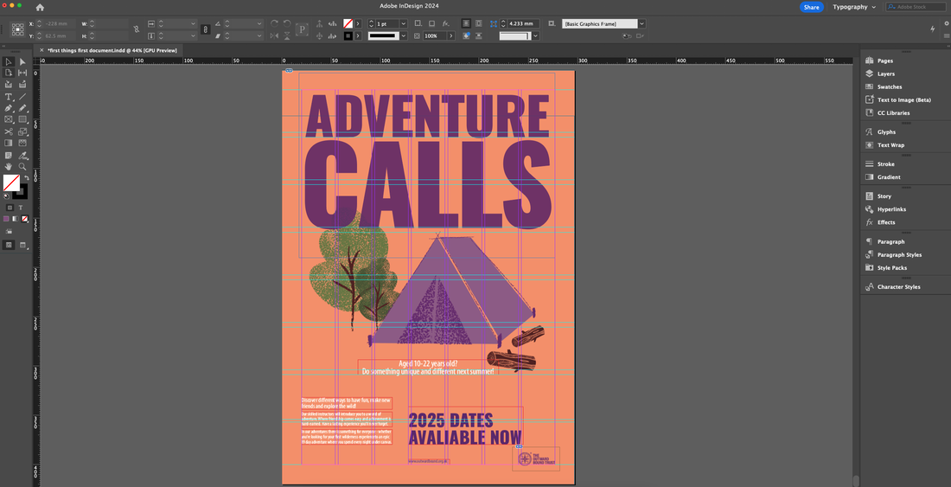Select the Page tool
Screen dimensions: 951x487
click(9, 73)
